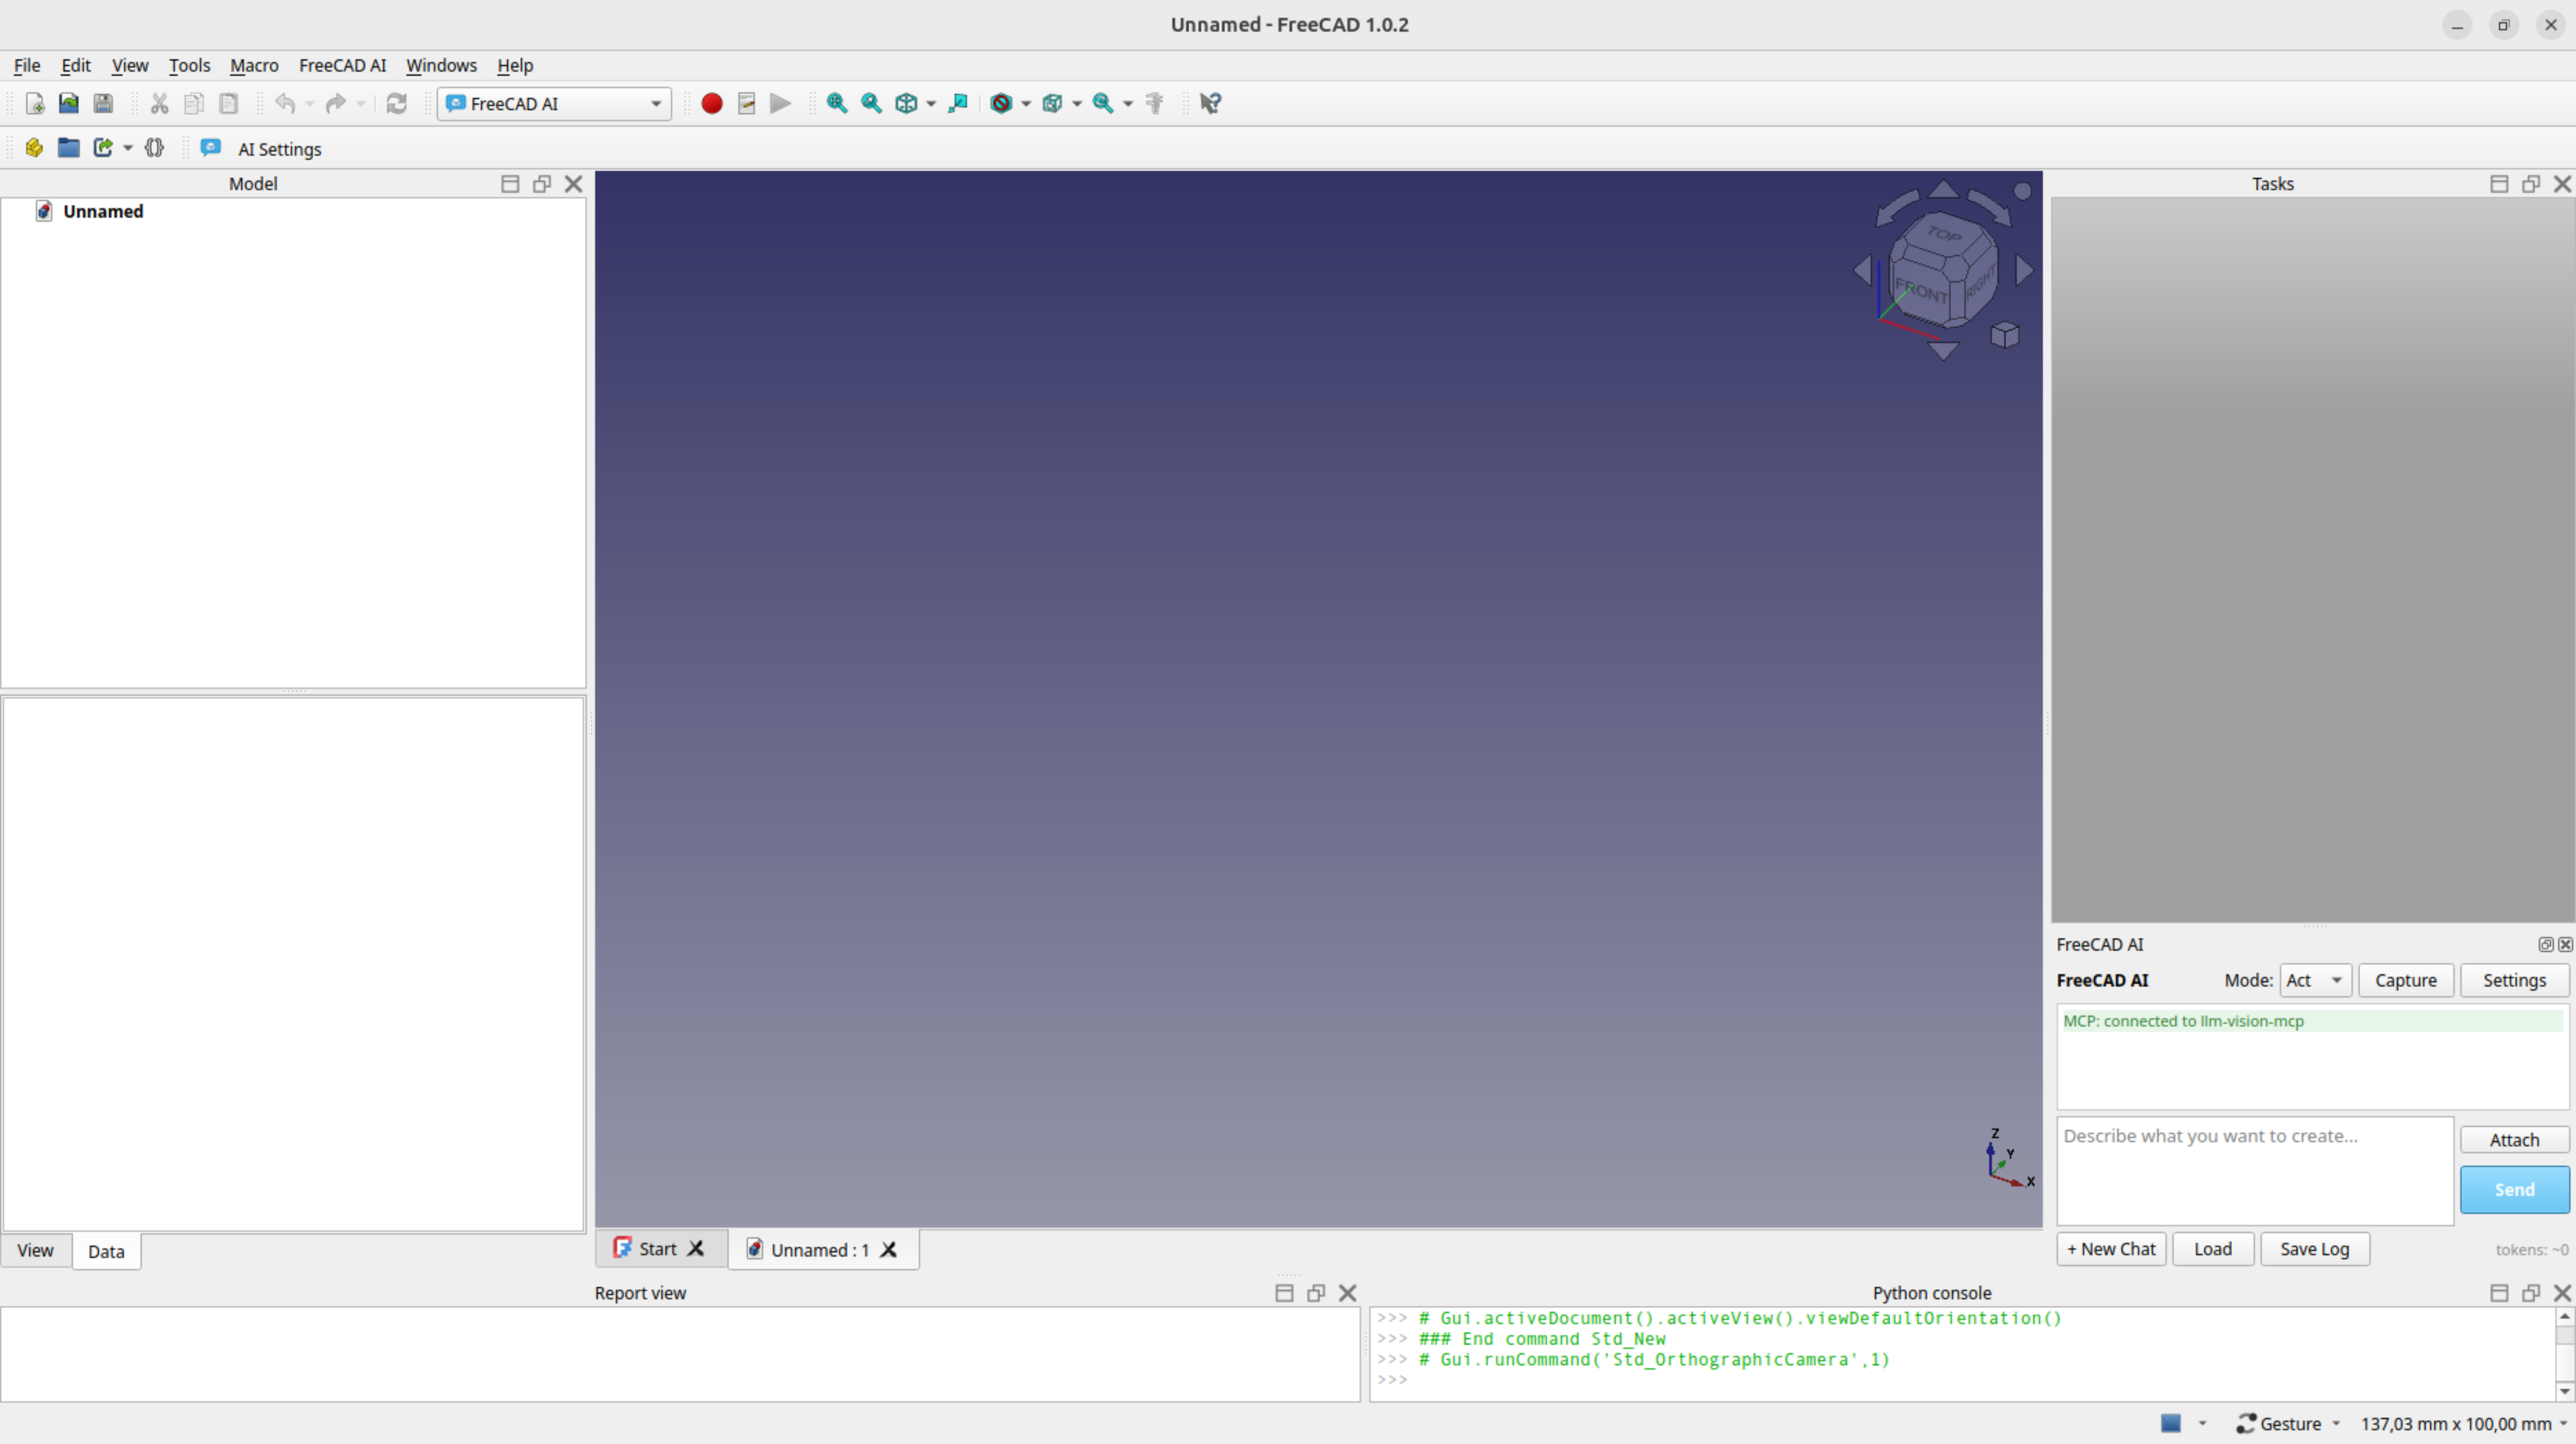Open the Windows menu
The height and width of the screenshot is (1444, 2576).
441,65
